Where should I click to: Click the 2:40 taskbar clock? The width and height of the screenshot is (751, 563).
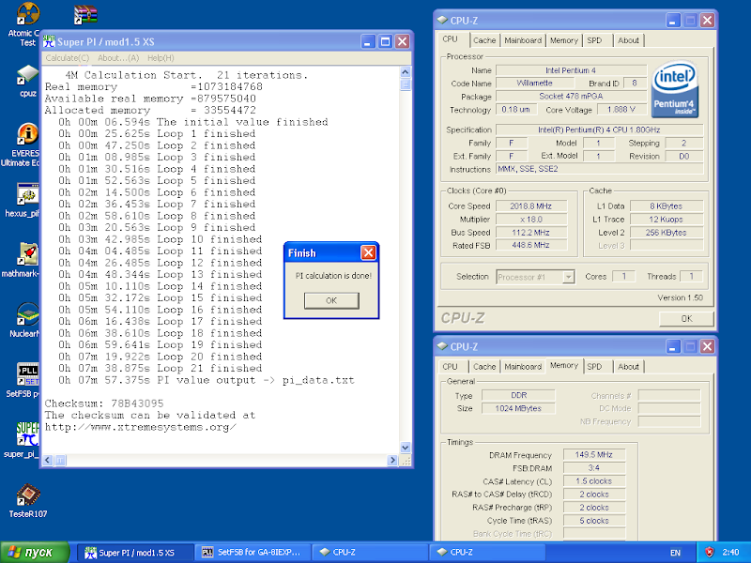pyautogui.click(x=730, y=553)
